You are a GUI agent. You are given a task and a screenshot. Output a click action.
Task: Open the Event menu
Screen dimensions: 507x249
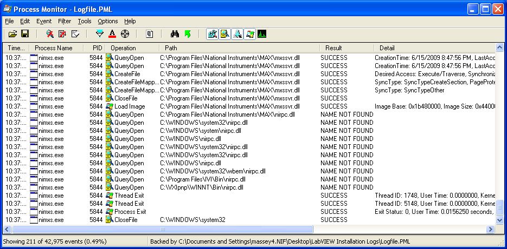pyautogui.click(x=44, y=21)
